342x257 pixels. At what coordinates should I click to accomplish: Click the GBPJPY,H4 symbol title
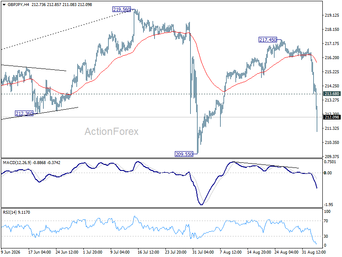tap(18, 4)
